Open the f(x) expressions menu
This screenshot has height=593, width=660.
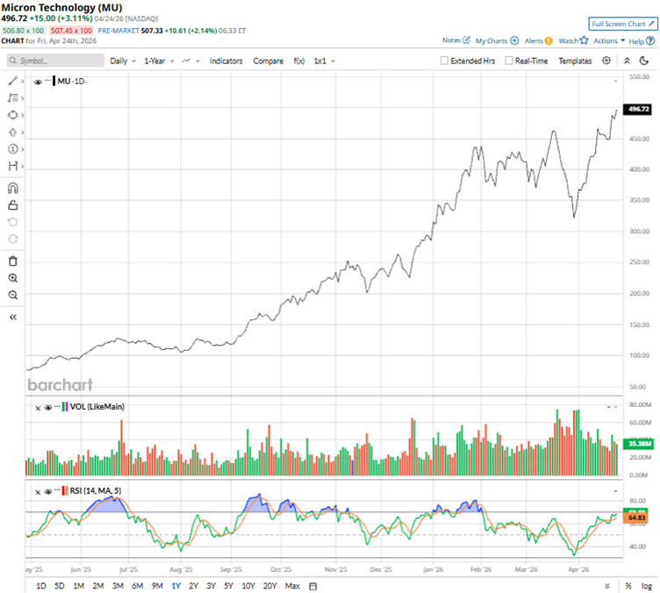point(299,61)
